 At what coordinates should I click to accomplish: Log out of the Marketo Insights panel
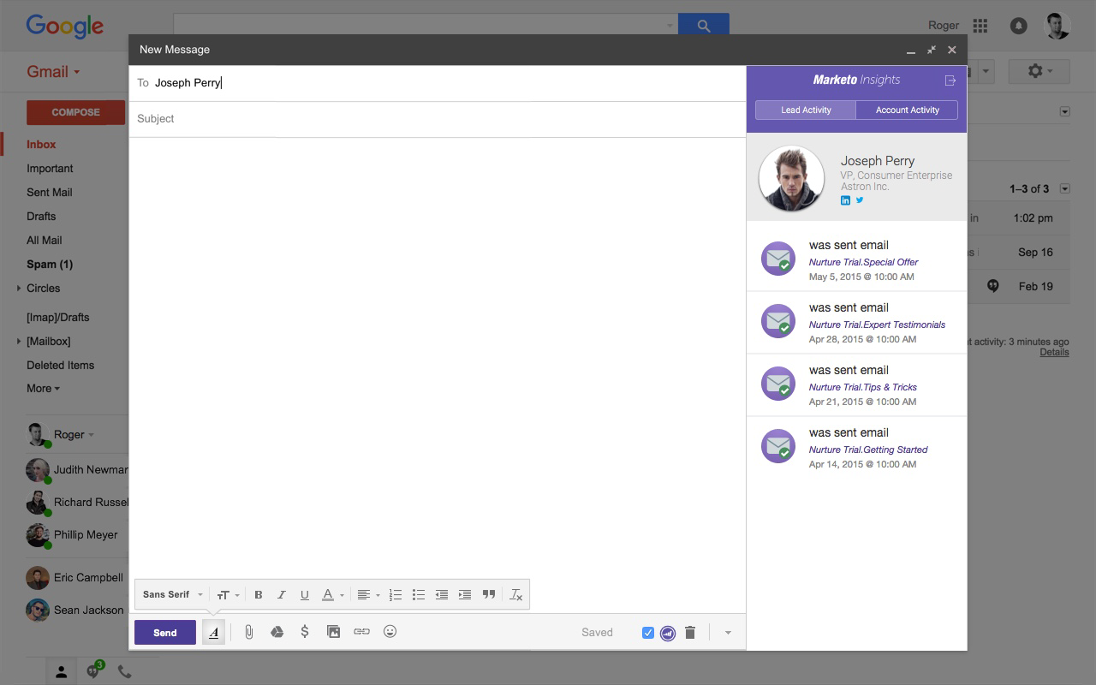click(950, 80)
